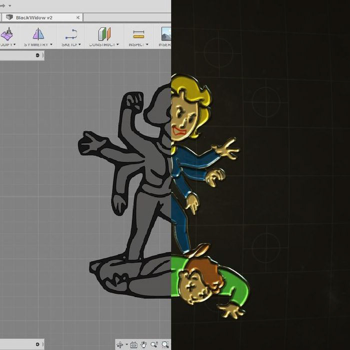Click the Construct plane icon

104,34
